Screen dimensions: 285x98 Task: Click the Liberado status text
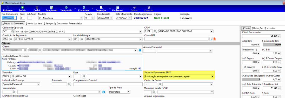tap(186, 18)
